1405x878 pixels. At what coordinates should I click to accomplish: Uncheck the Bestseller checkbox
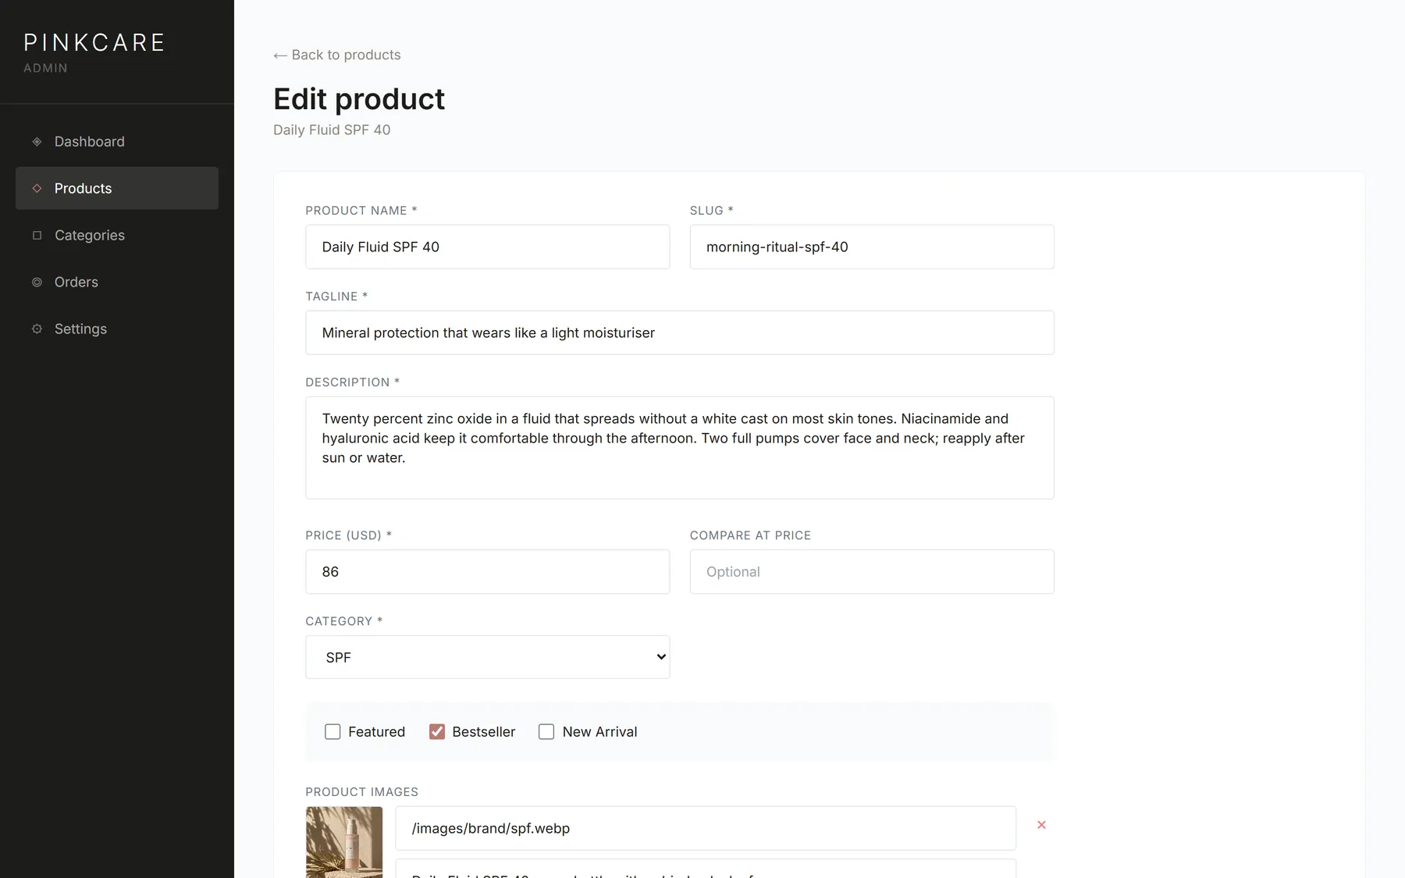(437, 731)
